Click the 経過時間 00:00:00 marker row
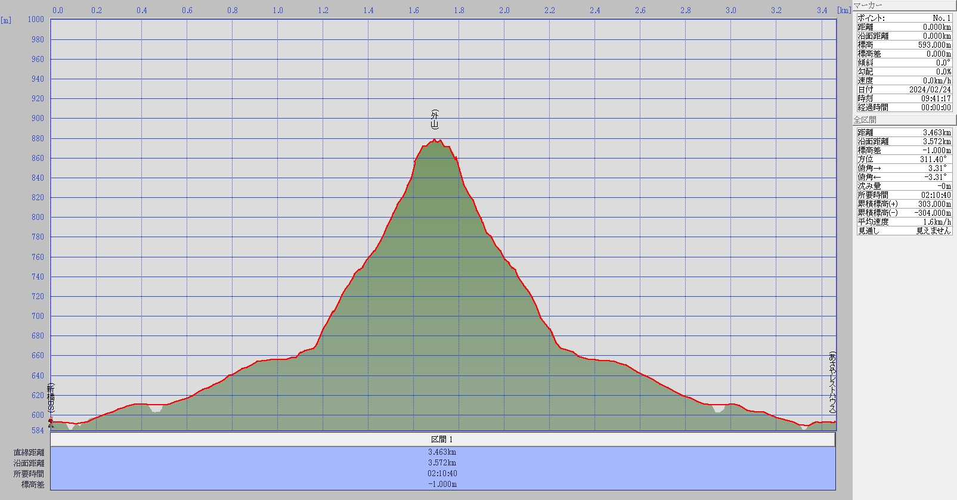Screen dimensions: 957x500 click(x=904, y=107)
